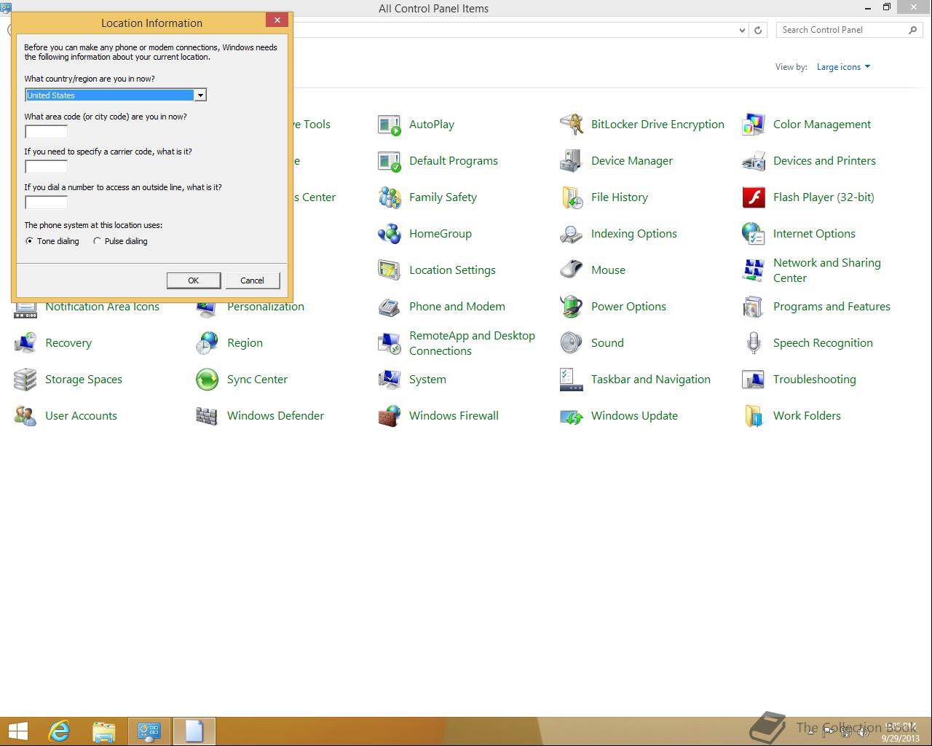Expand the country/region dropdown in Location Information
This screenshot has width=932, height=746.
click(200, 95)
